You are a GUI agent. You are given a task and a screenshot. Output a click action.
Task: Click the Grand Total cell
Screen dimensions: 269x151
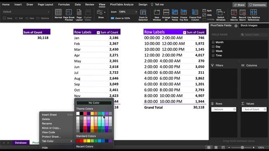click(153, 107)
